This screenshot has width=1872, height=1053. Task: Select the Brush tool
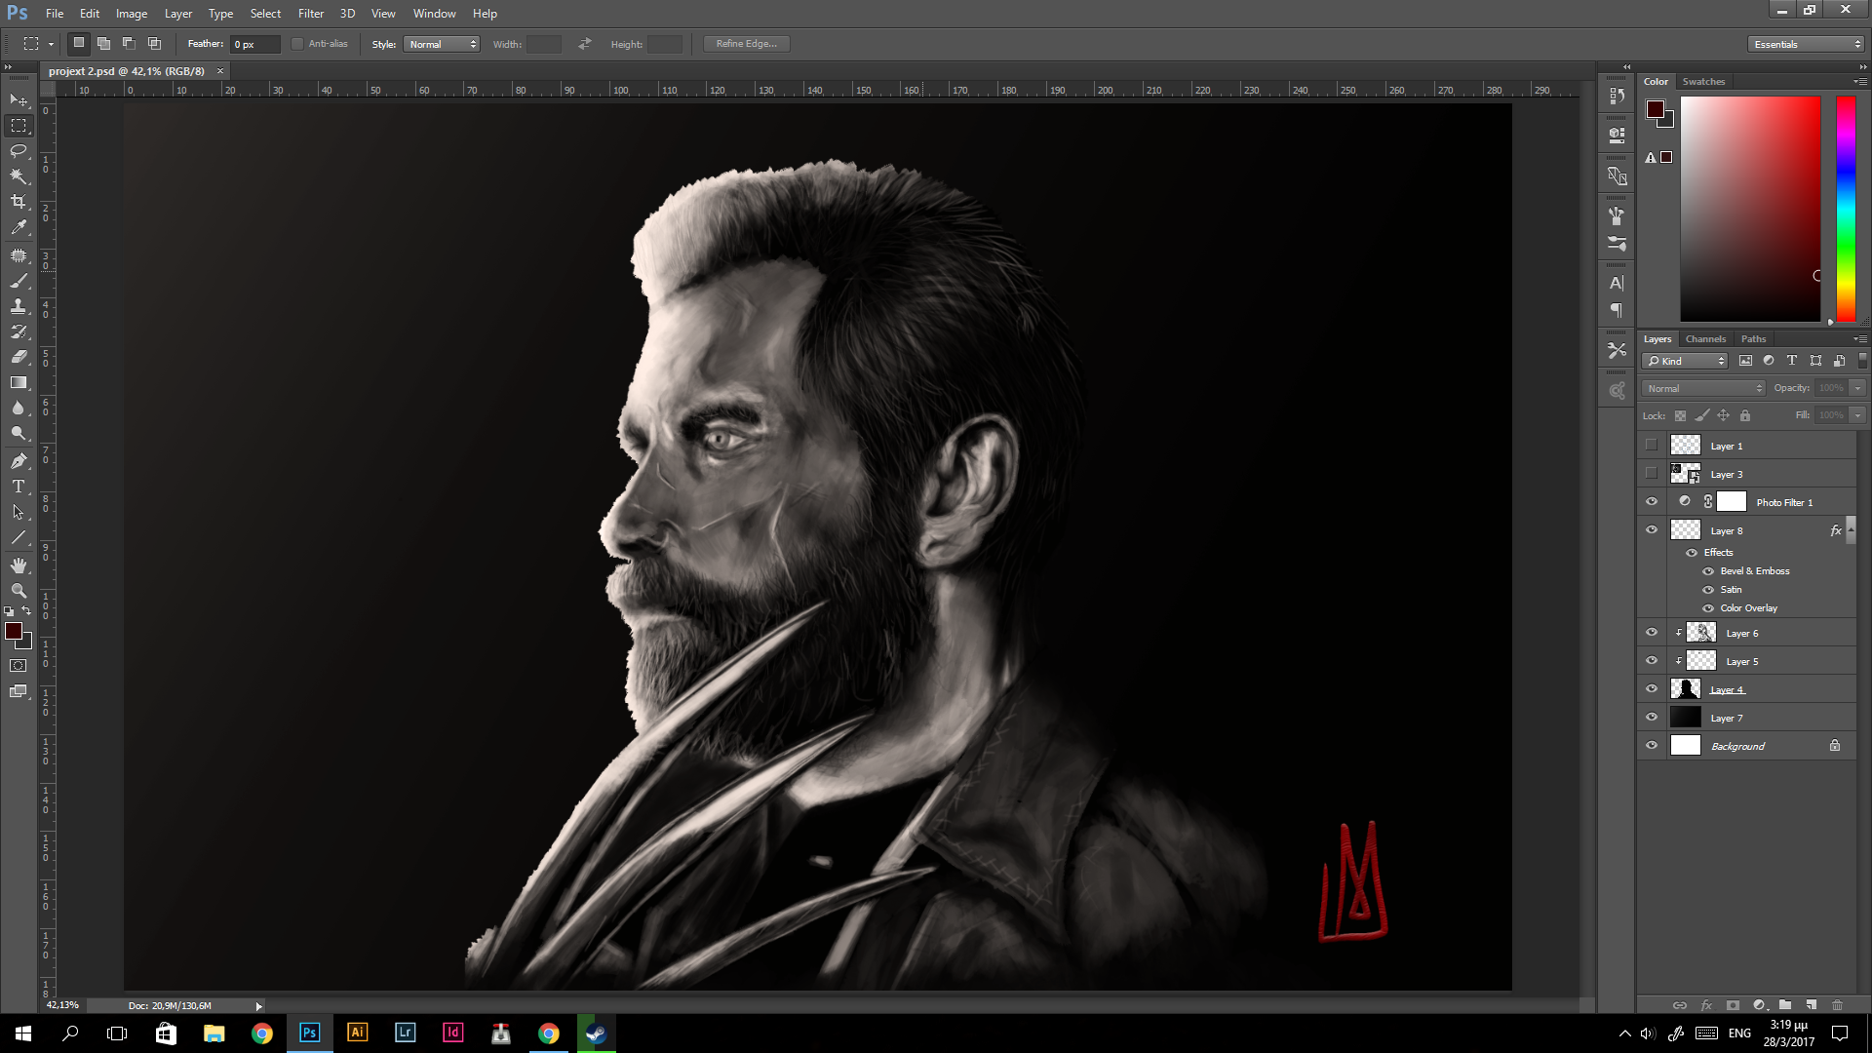(19, 281)
